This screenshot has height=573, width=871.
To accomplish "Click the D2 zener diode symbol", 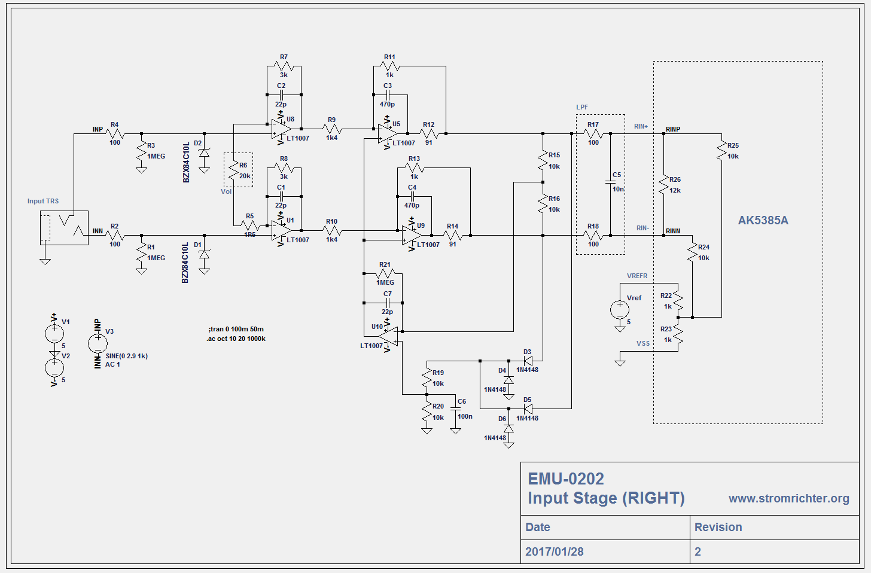I will [x=204, y=153].
